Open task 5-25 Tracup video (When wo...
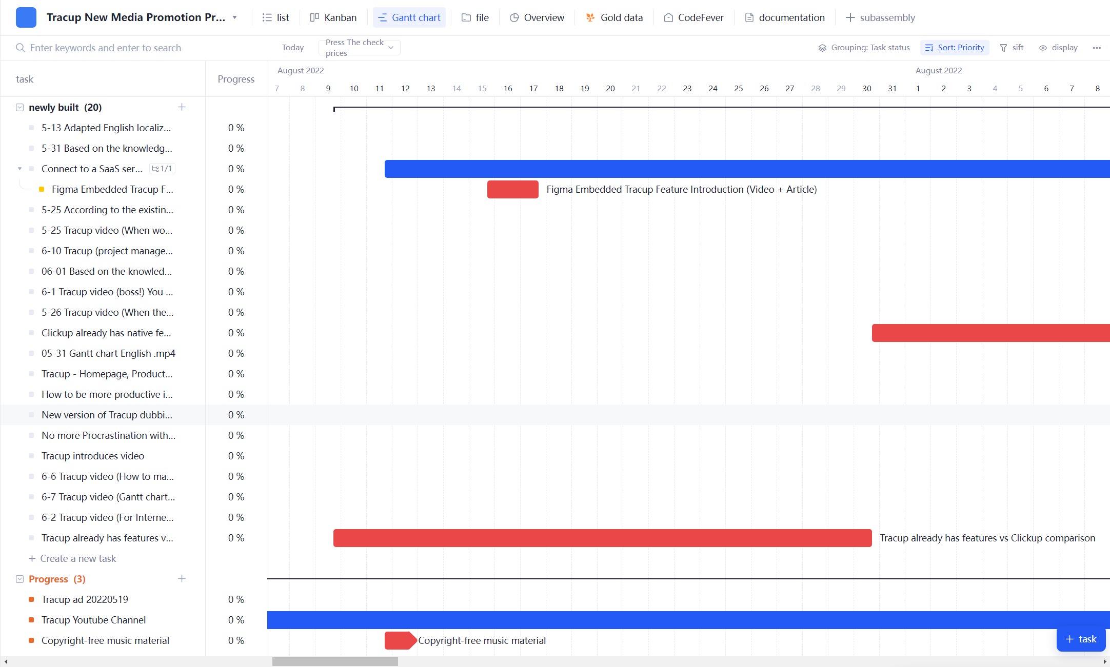Image resolution: width=1110 pixels, height=667 pixels. pyautogui.click(x=107, y=230)
